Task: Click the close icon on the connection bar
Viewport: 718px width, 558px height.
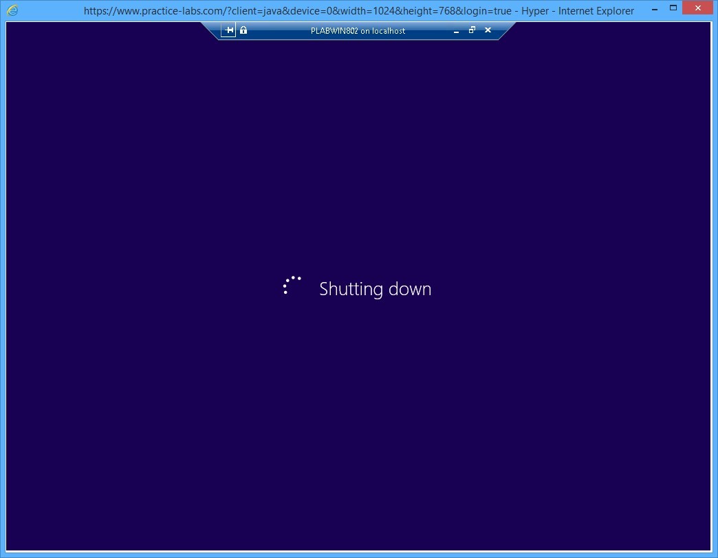Action: (488, 31)
